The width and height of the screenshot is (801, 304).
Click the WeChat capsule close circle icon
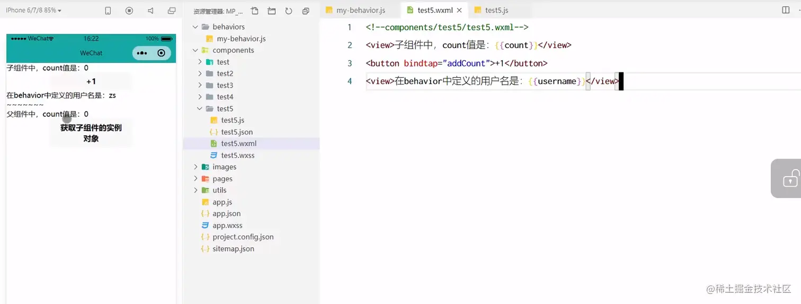pos(161,53)
